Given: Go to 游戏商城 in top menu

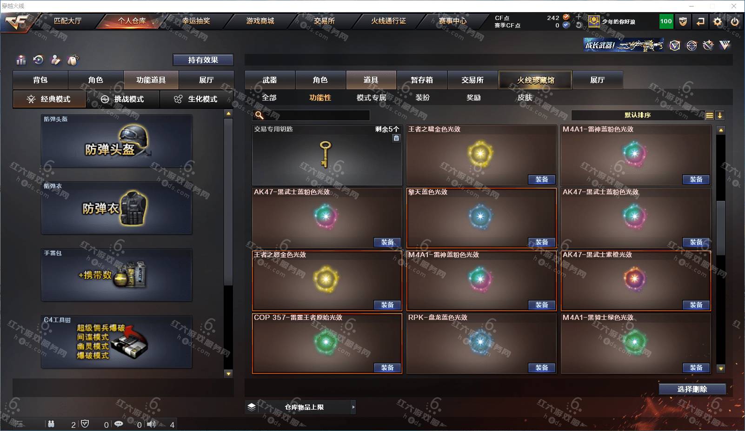Looking at the screenshot, I should (x=260, y=21).
